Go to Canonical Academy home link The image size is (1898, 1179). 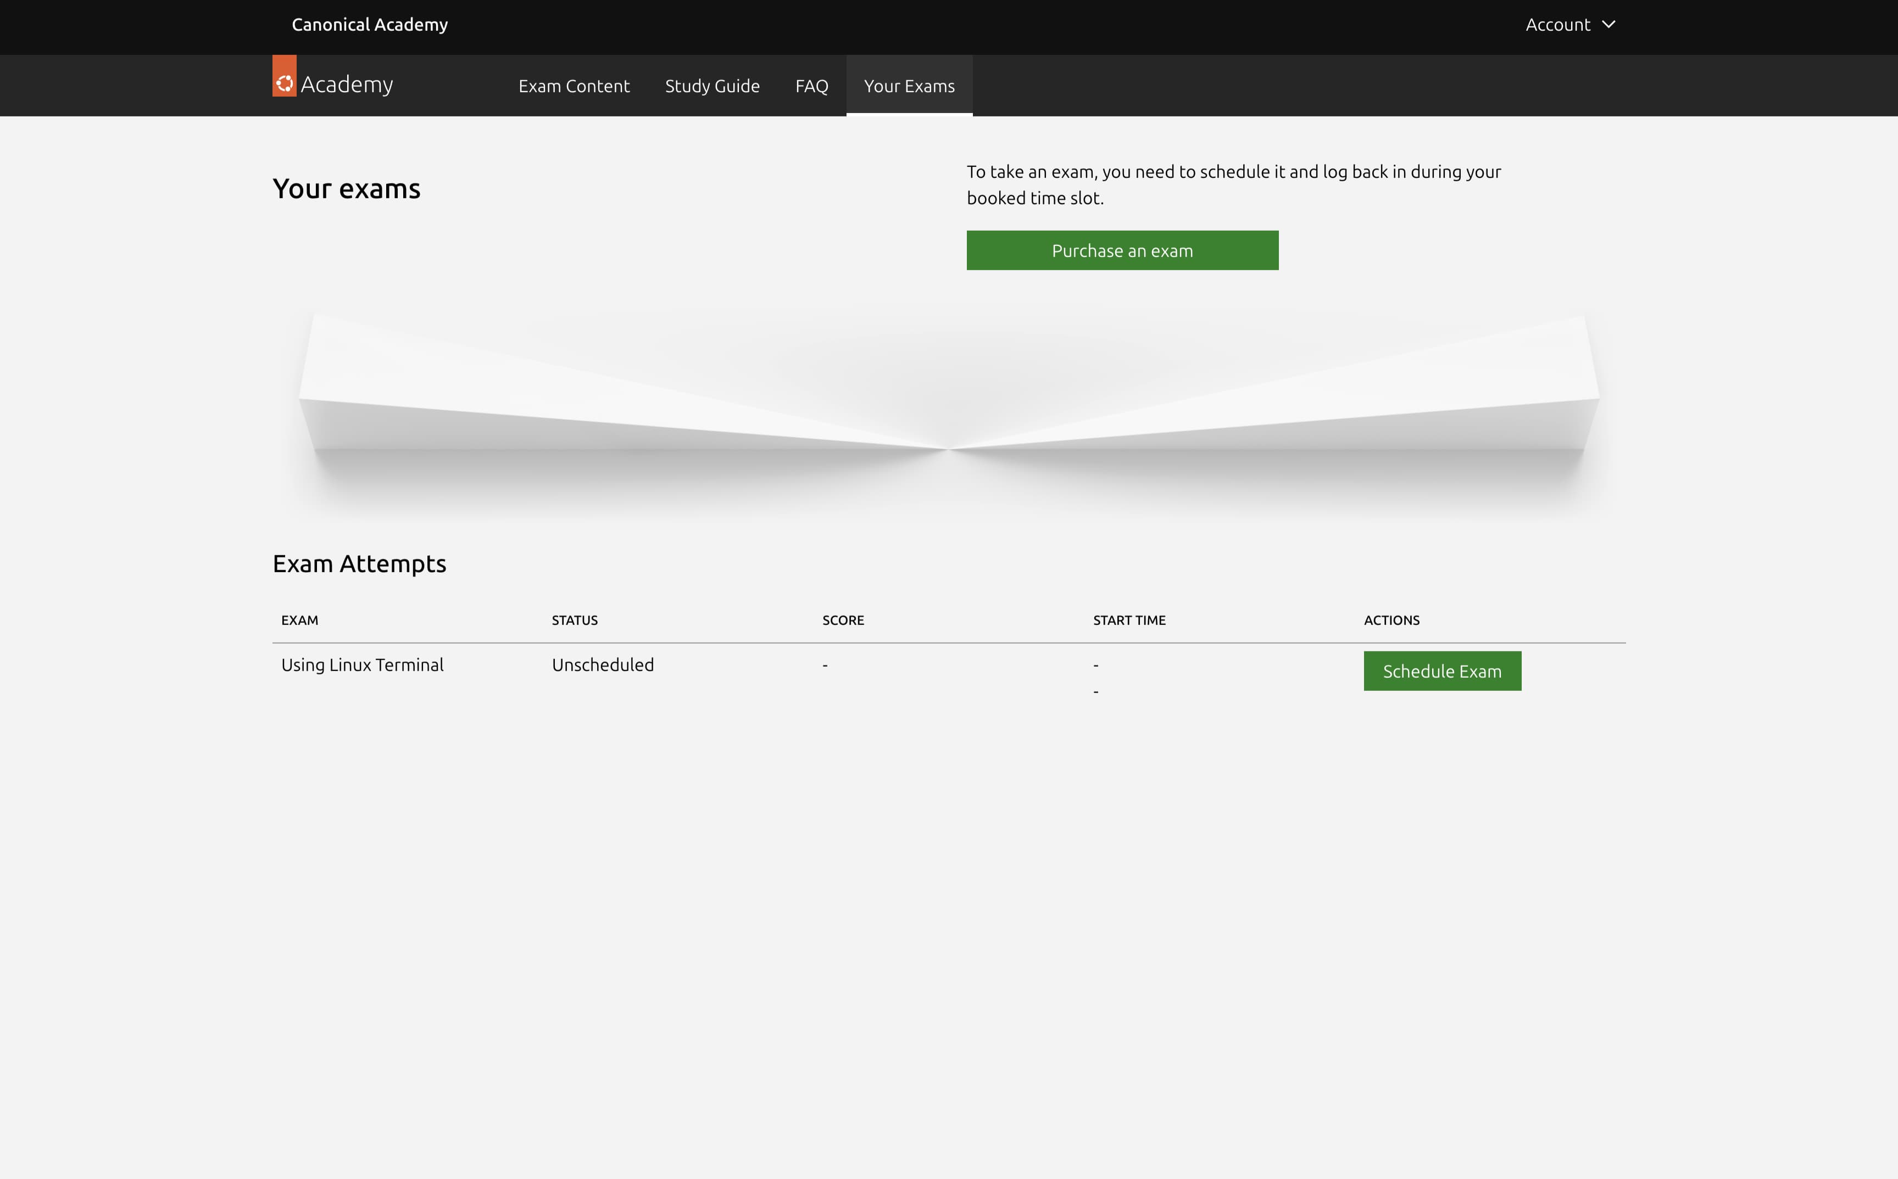(370, 25)
